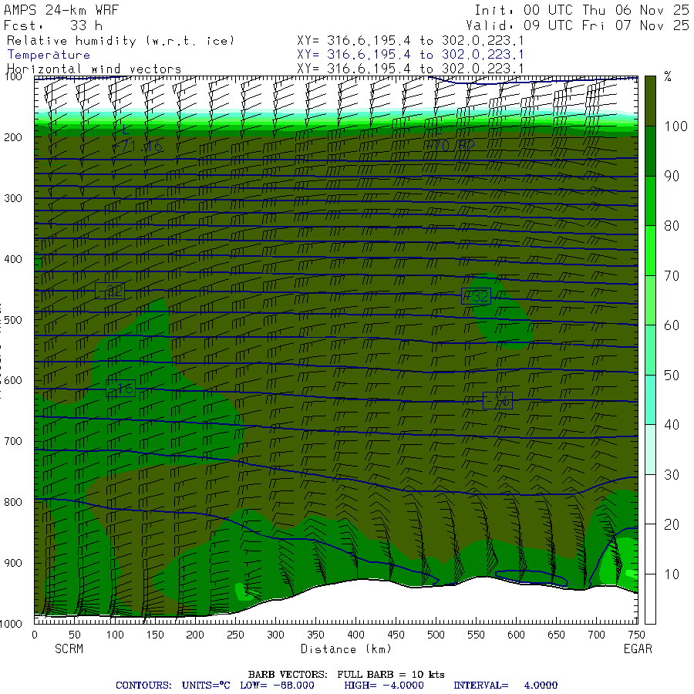Click the "BARB VECTORS: FULL BARB = 10 kts" legend
694x694 pixels.
coord(346,675)
